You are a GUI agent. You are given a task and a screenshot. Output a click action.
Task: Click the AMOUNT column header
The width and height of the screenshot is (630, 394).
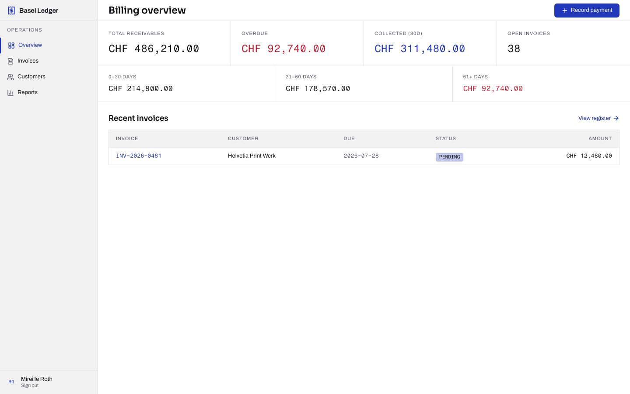pyautogui.click(x=600, y=138)
